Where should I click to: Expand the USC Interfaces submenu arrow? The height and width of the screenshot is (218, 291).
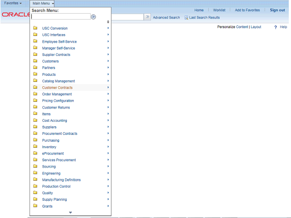pos(108,35)
